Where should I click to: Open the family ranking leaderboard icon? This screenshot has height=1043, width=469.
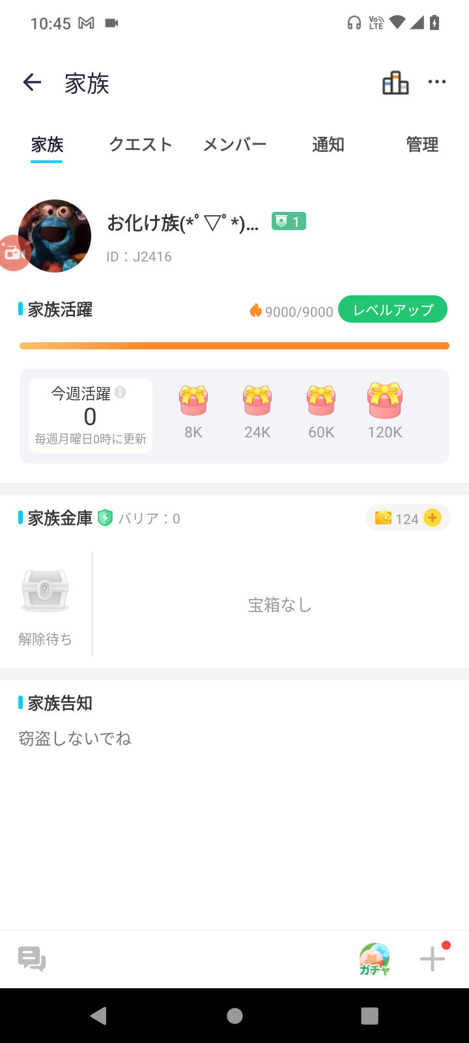(x=395, y=83)
